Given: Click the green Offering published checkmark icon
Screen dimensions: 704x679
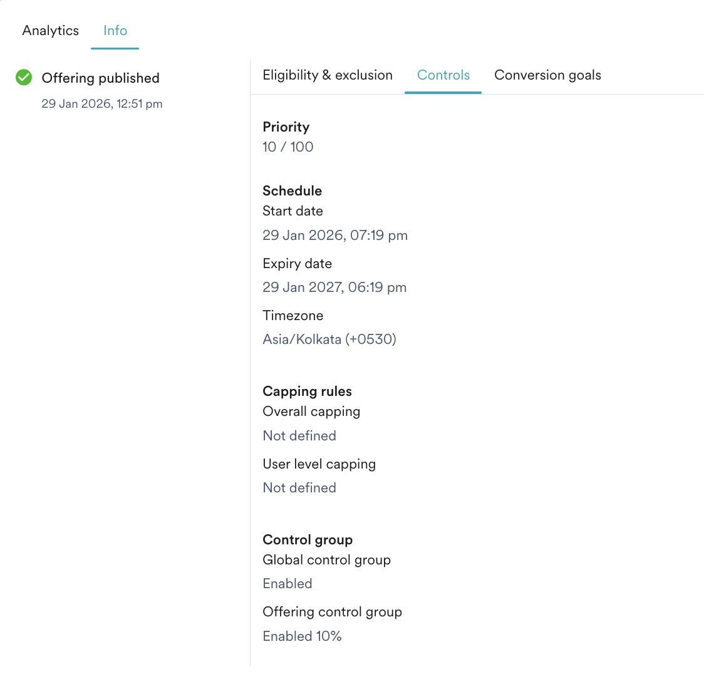Looking at the screenshot, I should pyautogui.click(x=24, y=77).
